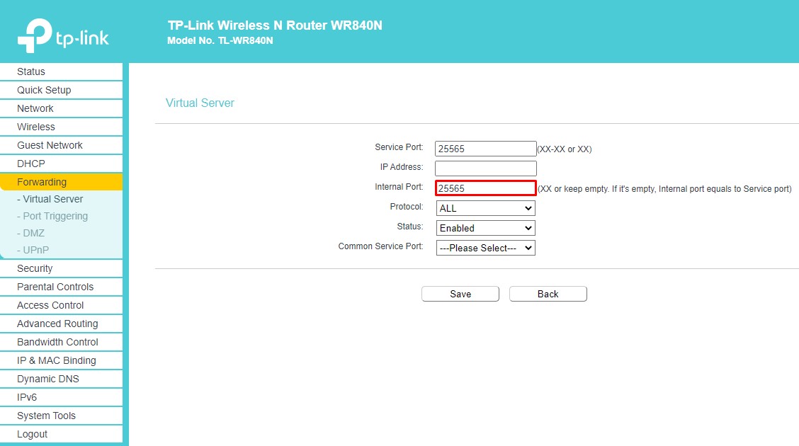Click the Back button
The height and width of the screenshot is (446, 799).
(x=548, y=294)
